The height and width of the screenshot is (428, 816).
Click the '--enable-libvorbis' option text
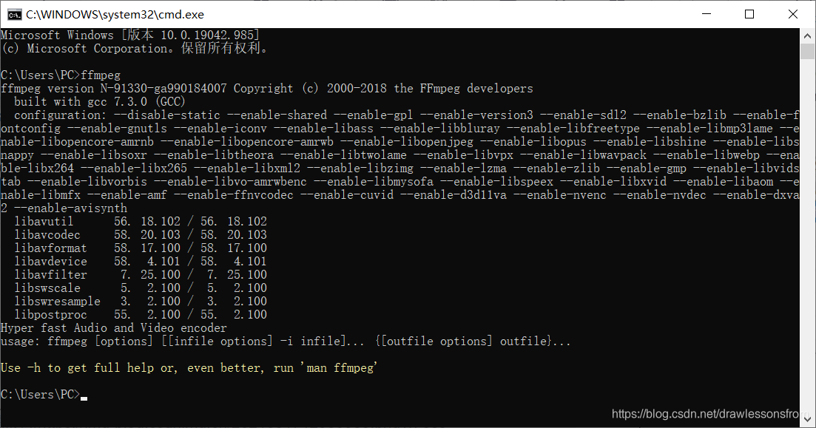(x=87, y=182)
